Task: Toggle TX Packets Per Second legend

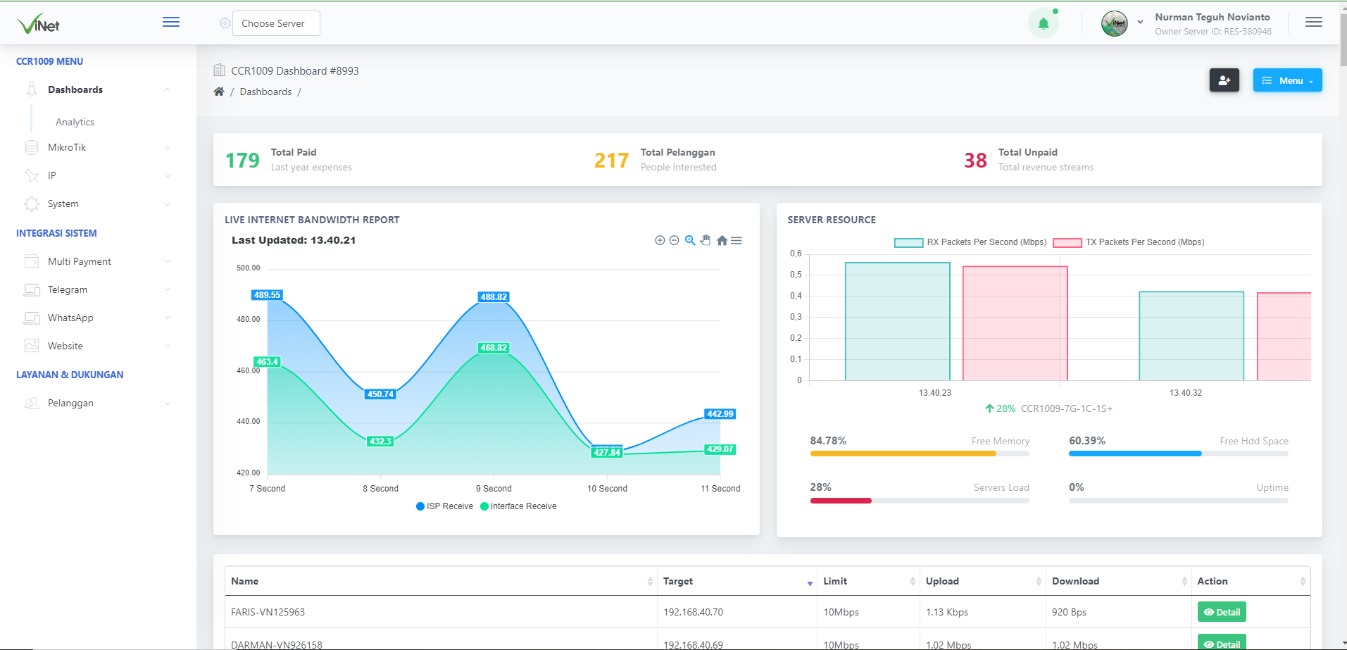Action: (x=1129, y=242)
